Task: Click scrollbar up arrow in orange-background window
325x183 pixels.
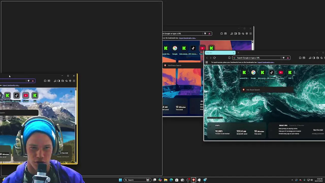Action: tap(252, 42)
